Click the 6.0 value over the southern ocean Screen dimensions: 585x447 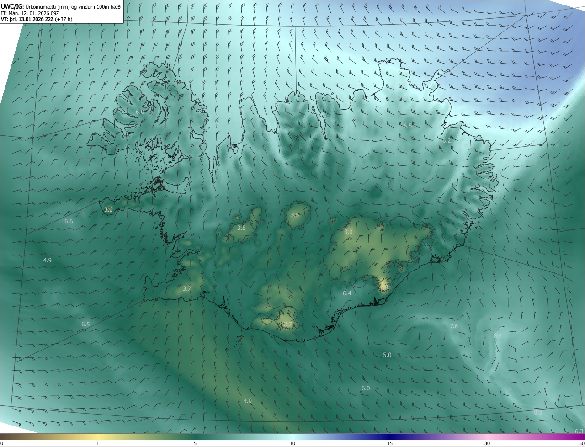pos(366,388)
